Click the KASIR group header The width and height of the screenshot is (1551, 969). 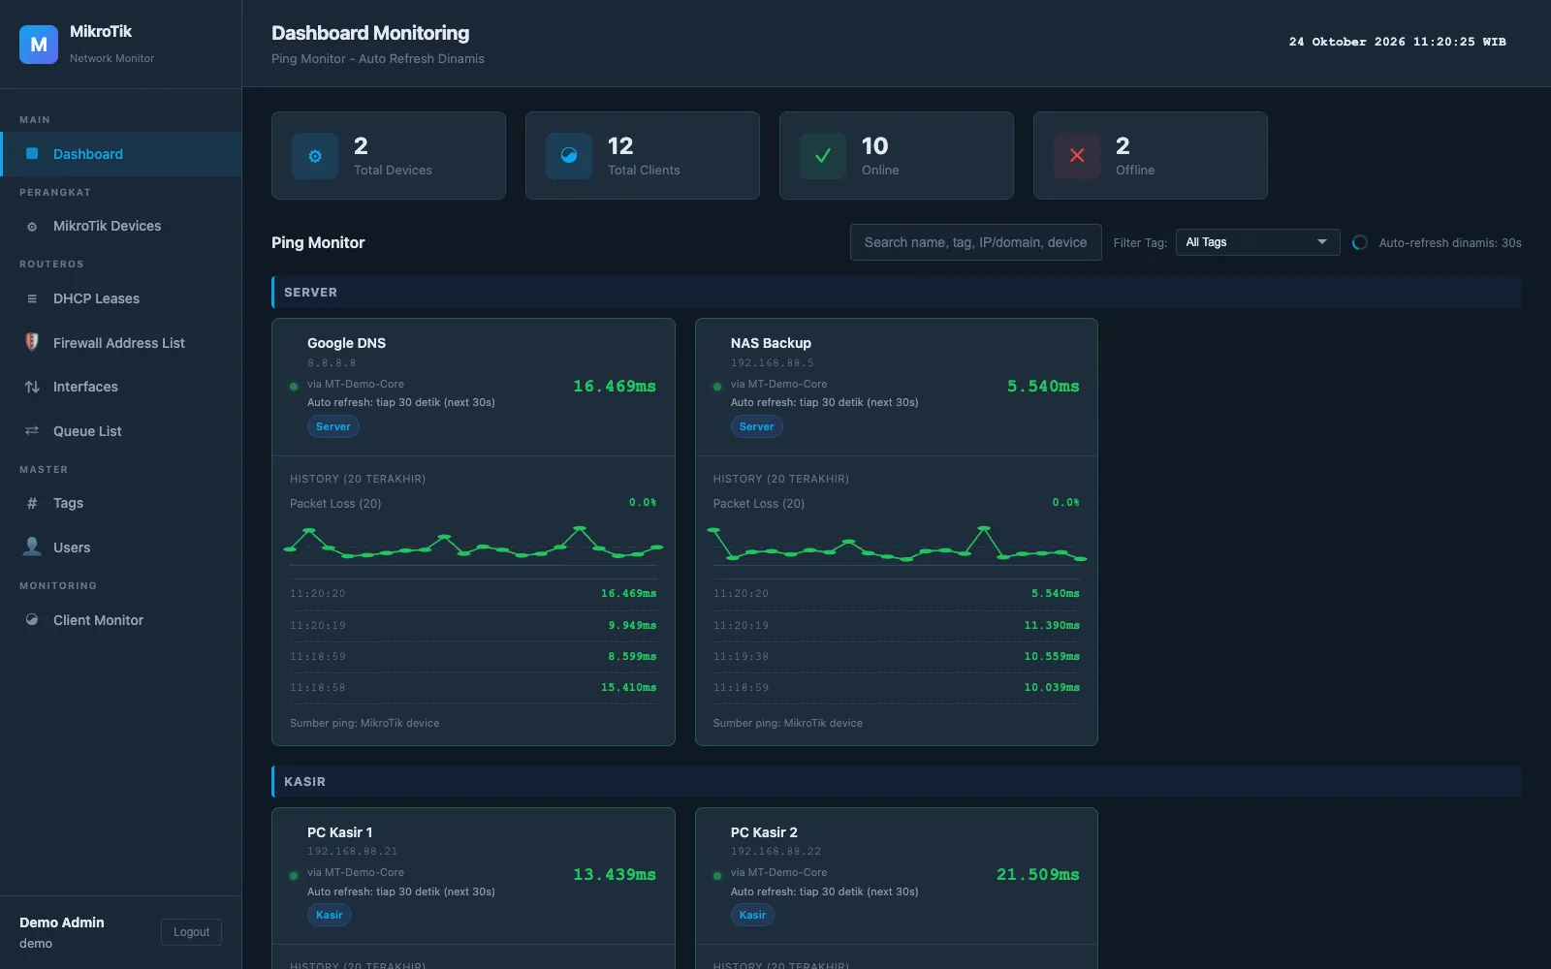pyautogui.click(x=897, y=781)
